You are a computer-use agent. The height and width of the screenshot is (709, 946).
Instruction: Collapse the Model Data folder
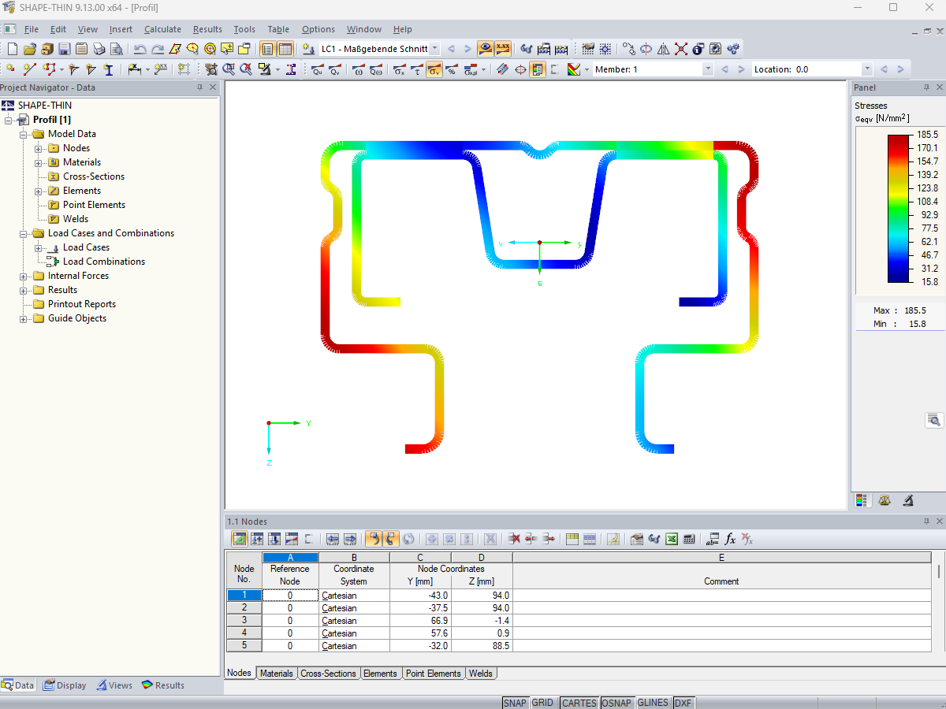point(22,133)
